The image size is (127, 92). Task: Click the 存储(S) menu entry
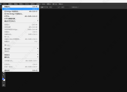[21, 32]
